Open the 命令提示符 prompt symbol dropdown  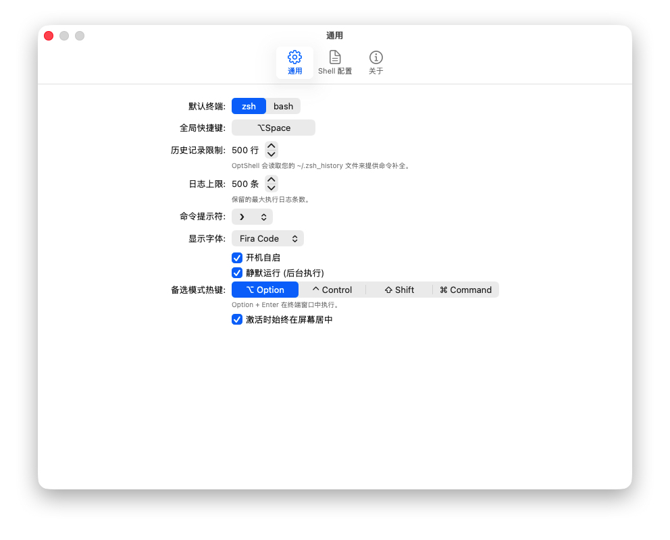point(252,217)
